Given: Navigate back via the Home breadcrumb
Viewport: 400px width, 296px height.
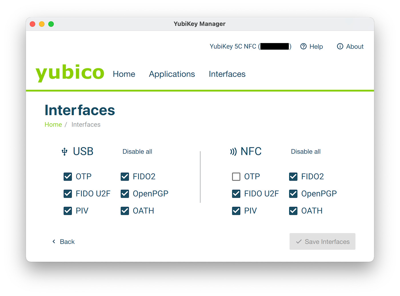Looking at the screenshot, I should [53, 124].
